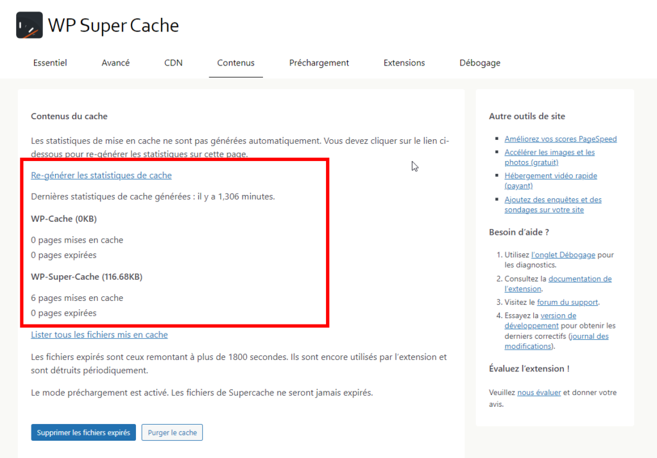Screen dimensions: 657x458
Task: Click the Purger le cache button
Action: [172, 432]
